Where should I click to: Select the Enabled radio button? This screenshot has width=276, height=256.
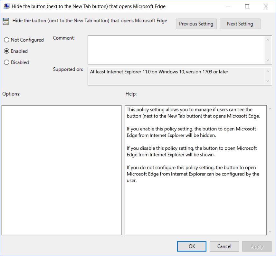[x=16, y=51]
